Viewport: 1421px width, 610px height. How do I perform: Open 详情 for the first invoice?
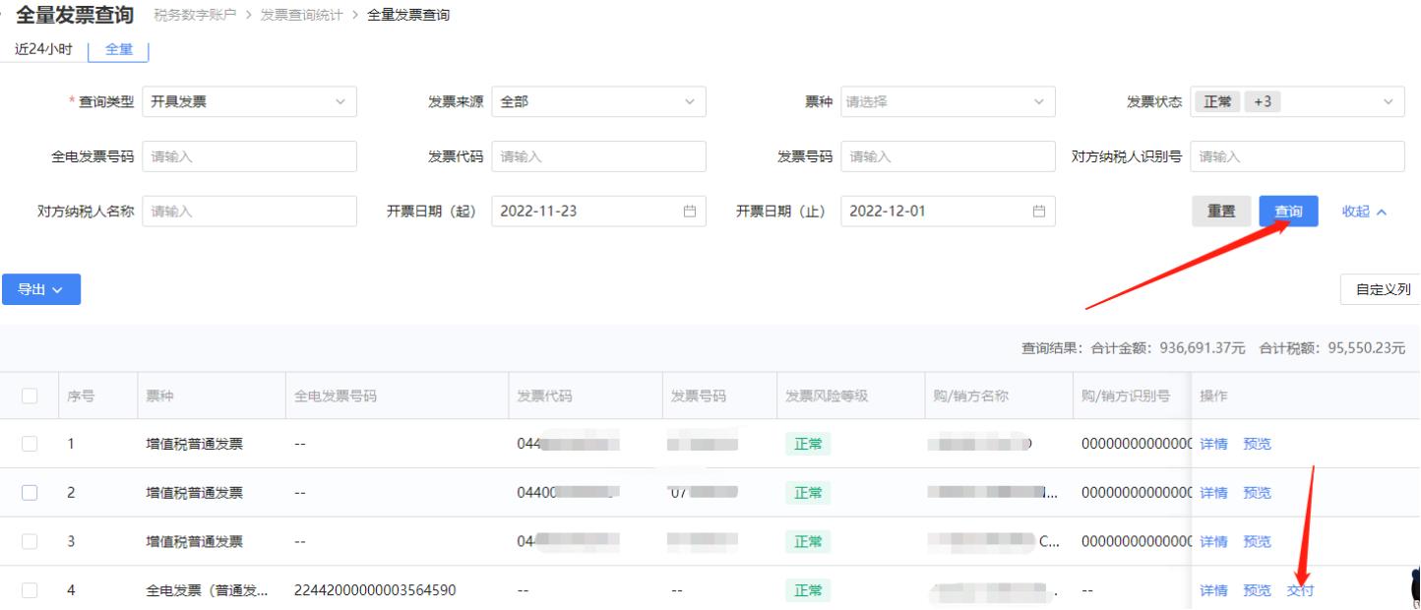click(x=1213, y=444)
